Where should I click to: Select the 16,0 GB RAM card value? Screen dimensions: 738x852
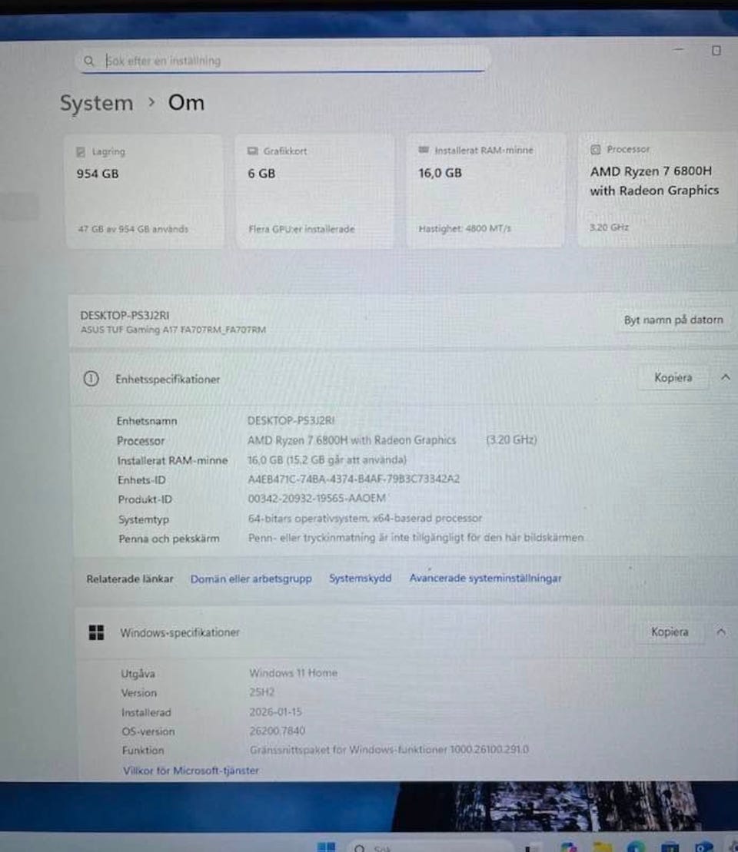(x=440, y=173)
